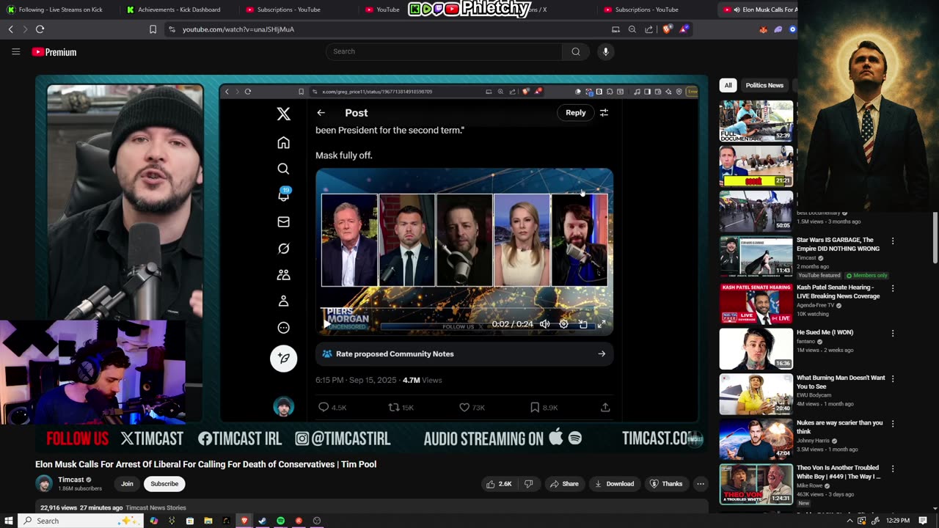
Task: Open the MetaMask fox extension
Action: [x=763, y=29]
